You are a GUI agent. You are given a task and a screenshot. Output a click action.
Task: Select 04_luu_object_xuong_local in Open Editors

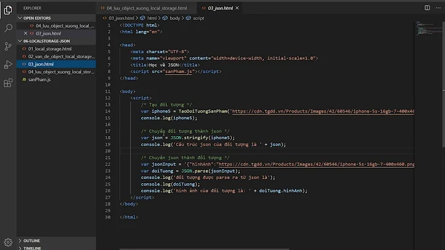[56, 25]
